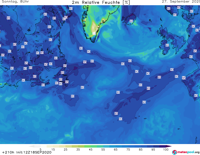
Task: Click the colorbar value '25'
Action: (x=65, y=150)
